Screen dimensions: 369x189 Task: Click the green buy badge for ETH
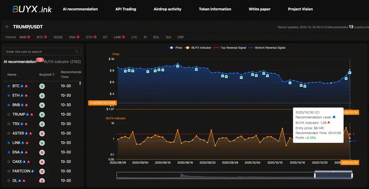click(42, 96)
